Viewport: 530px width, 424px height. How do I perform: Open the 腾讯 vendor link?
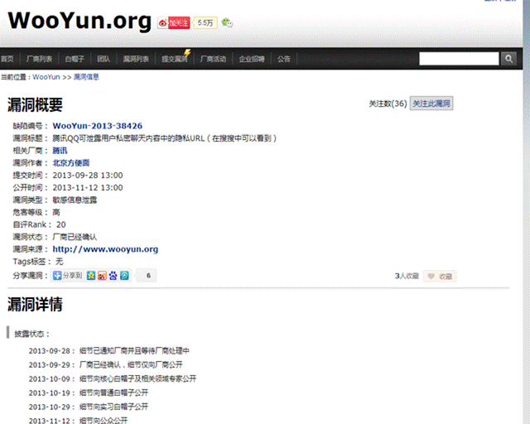[x=60, y=151]
